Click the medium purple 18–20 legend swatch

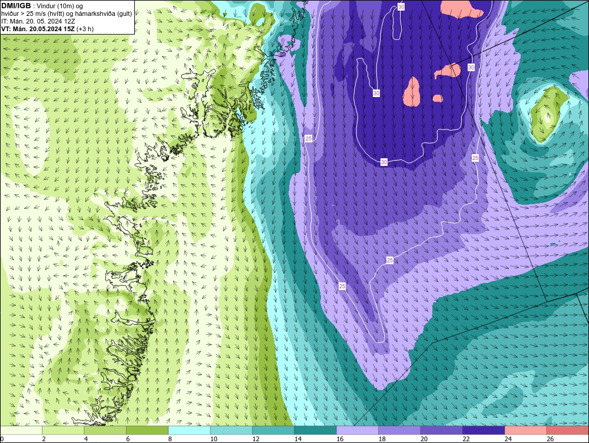click(x=400, y=430)
